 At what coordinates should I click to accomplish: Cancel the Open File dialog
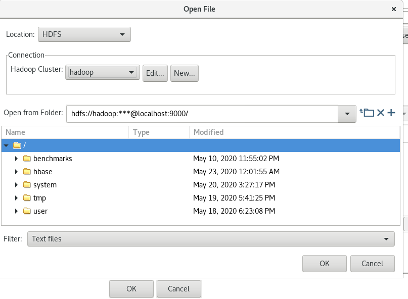[x=372, y=264]
